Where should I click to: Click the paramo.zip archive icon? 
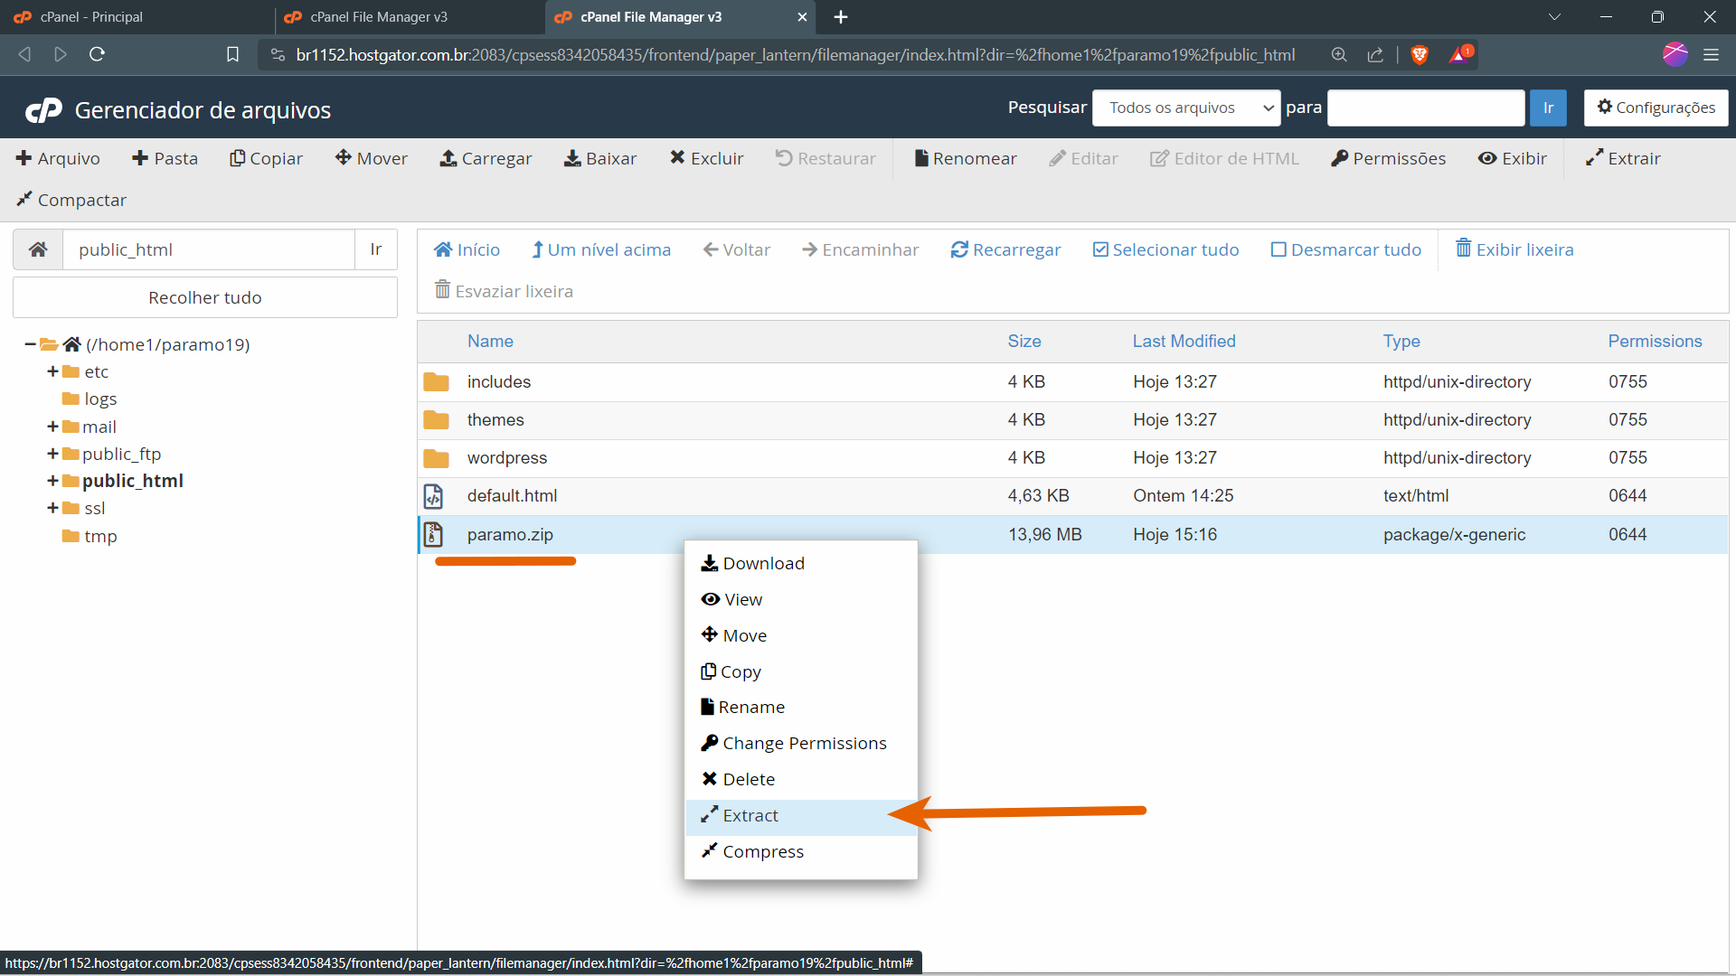(x=434, y=534)
